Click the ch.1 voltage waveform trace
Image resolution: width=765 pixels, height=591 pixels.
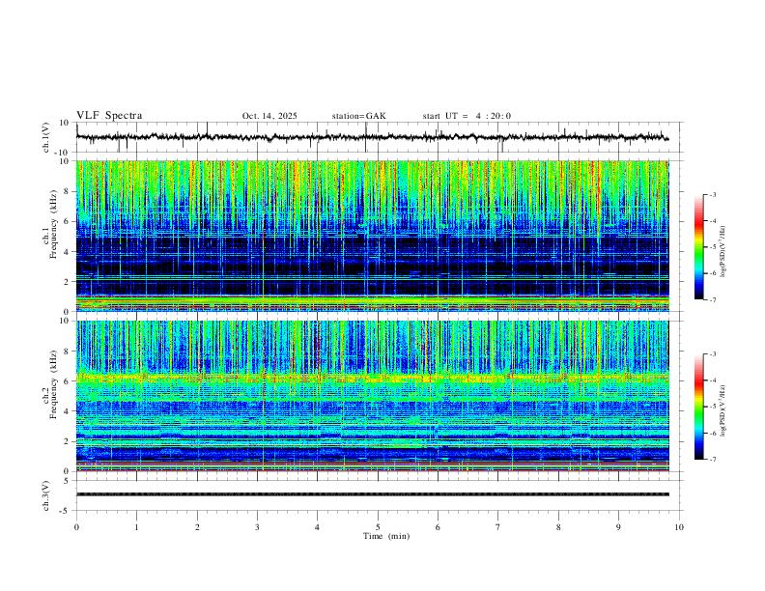pyautogui.click(x=372, y=137)
